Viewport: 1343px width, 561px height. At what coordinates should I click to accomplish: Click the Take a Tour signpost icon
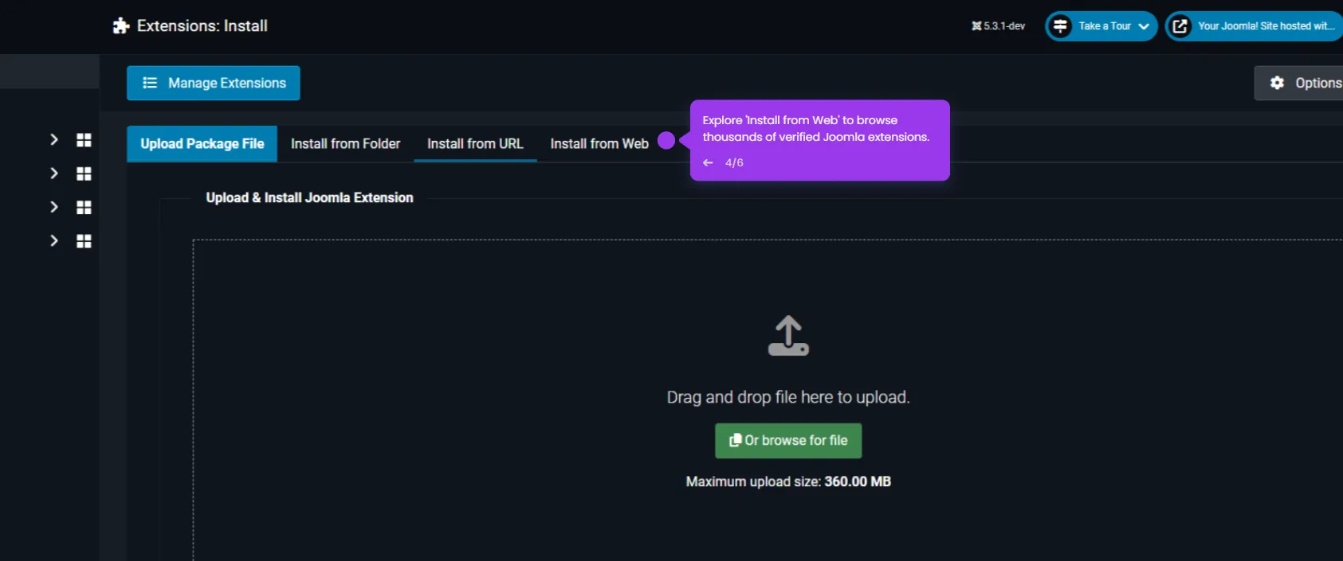[x=1060, y=26]
